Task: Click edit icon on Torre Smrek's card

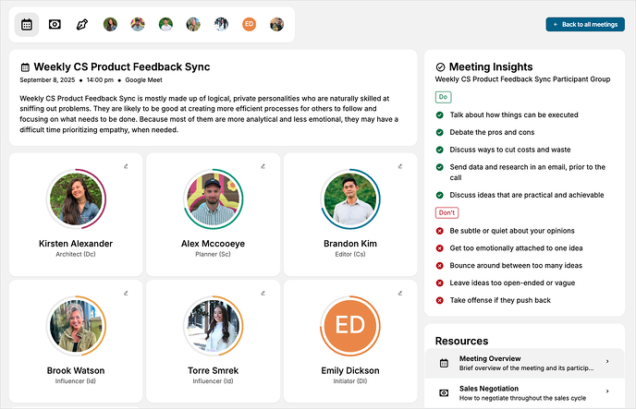Action: coord(263,294)
